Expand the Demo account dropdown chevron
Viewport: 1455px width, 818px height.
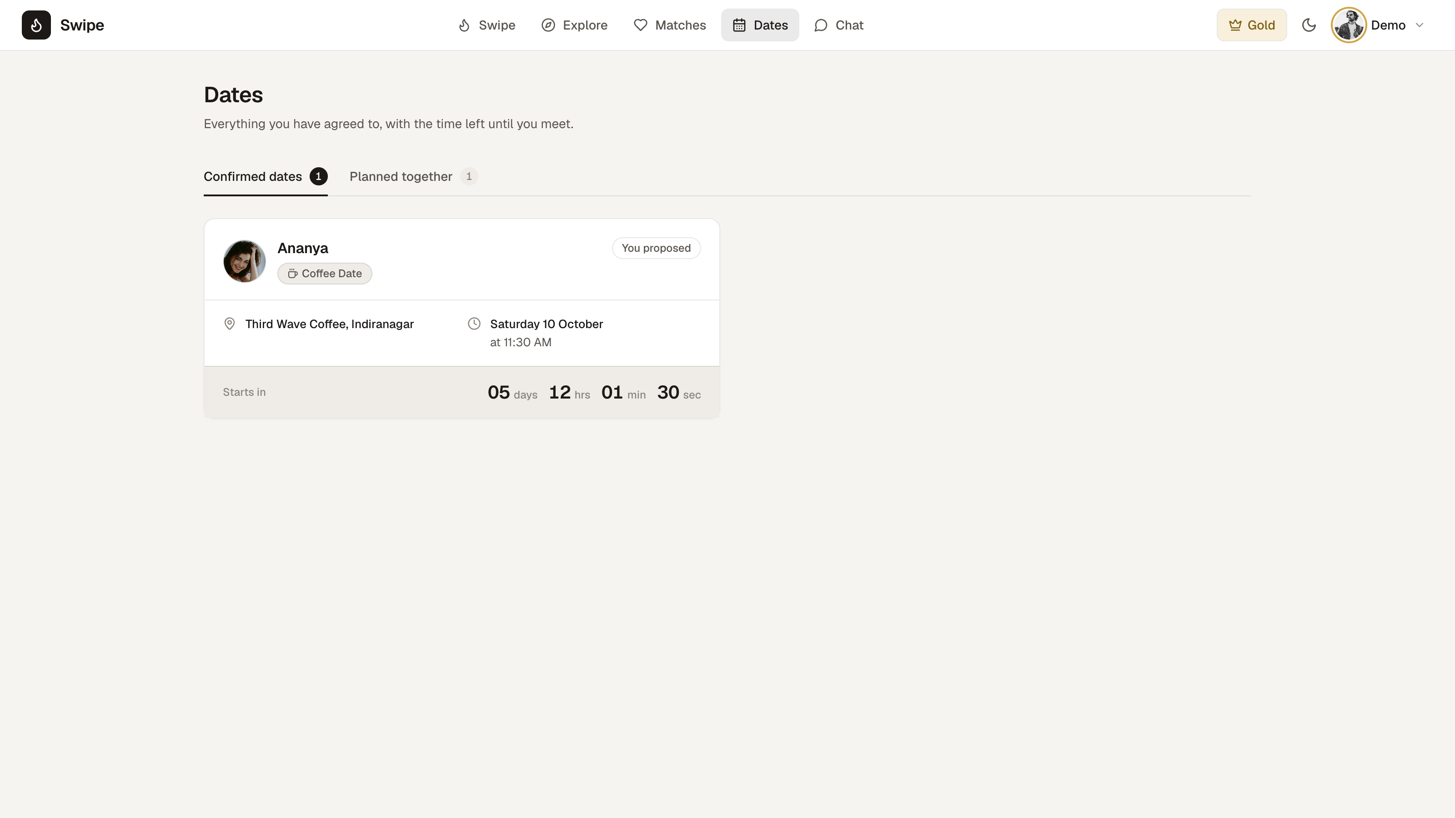click(1419, 25)
